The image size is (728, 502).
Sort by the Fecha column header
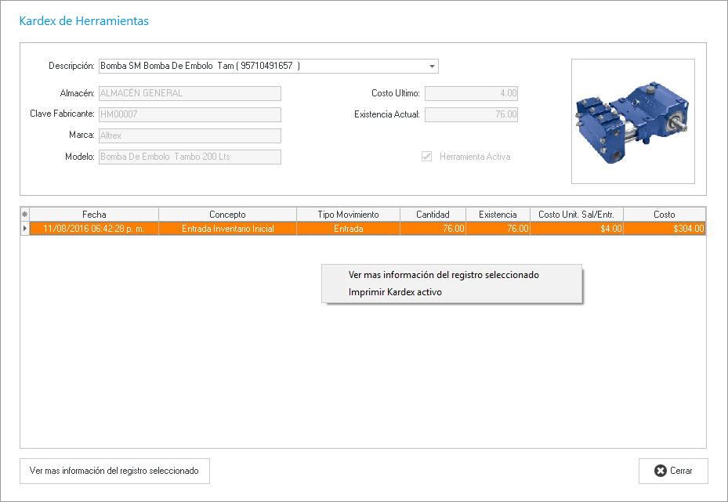pyautogui.click(x=94, y=215)
